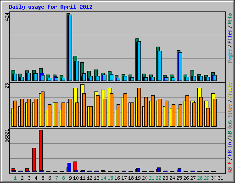235x183 pixels.
Task: Click day label 3 on the x-axis
Action: pos(29,178)
